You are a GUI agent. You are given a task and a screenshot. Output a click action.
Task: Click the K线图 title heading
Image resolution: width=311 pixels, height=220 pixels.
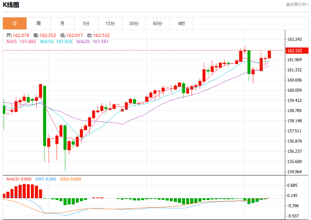point(11,5)
